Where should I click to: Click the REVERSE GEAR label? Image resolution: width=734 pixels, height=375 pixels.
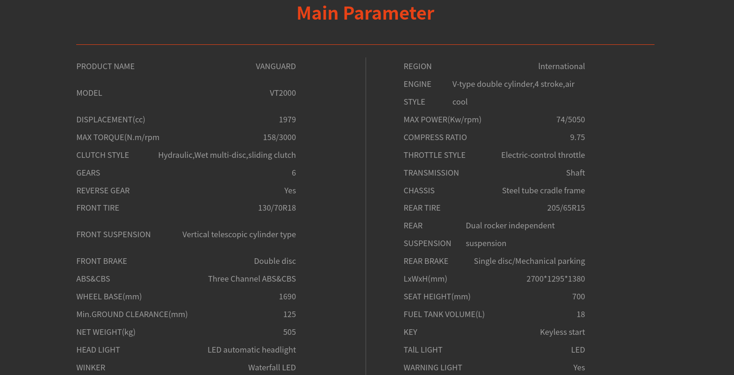pyautogui.click(x=103, y=191)
